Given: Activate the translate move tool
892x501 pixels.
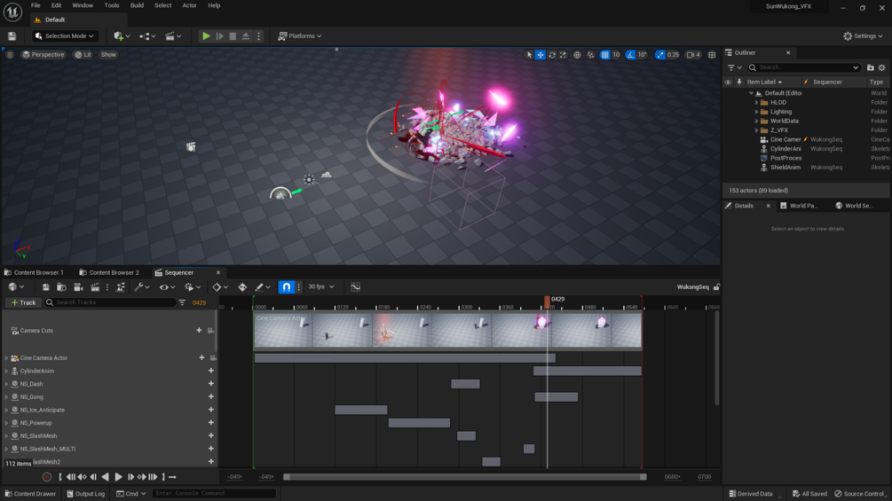Looking at the screenshot, I should pyautogui.click(x=541, y=55).
